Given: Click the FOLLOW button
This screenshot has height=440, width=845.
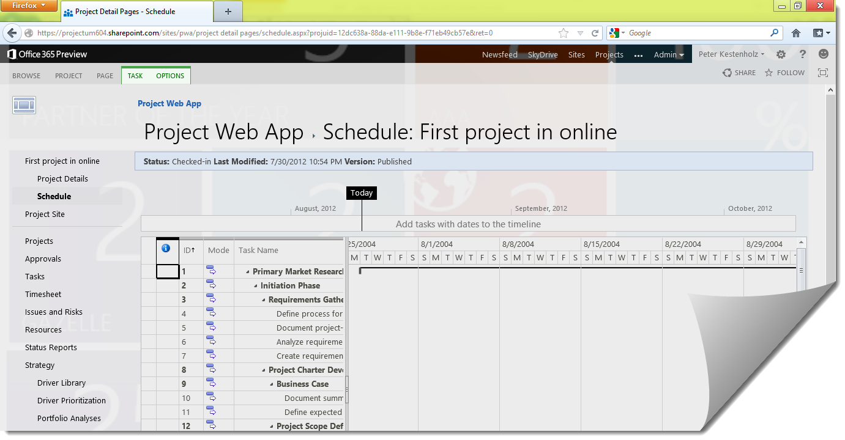Looking at the screenshot, I should 784,73.
